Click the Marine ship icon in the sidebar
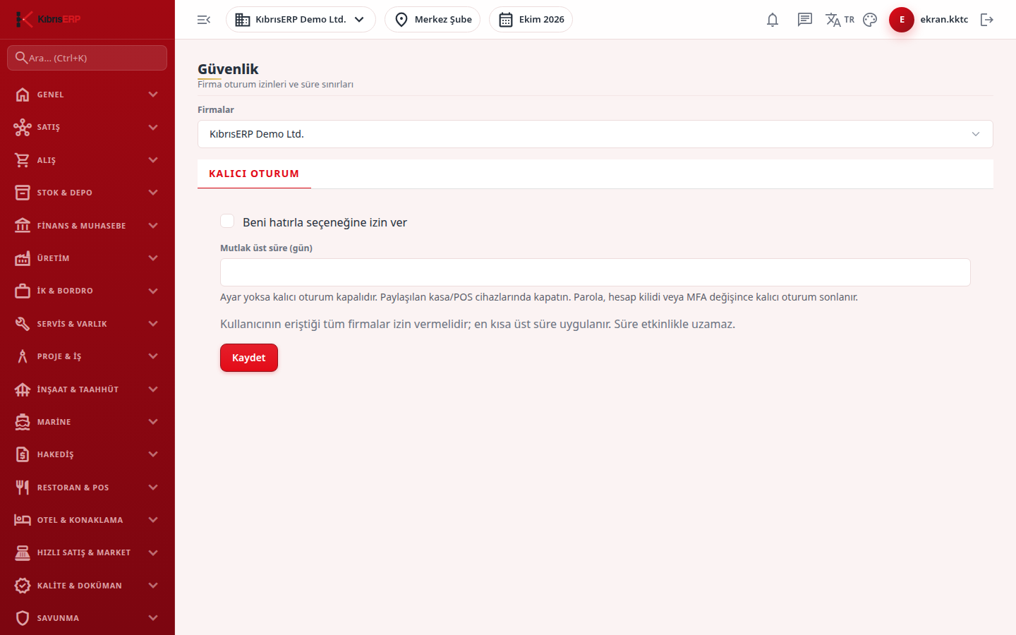 click(23, 422)
